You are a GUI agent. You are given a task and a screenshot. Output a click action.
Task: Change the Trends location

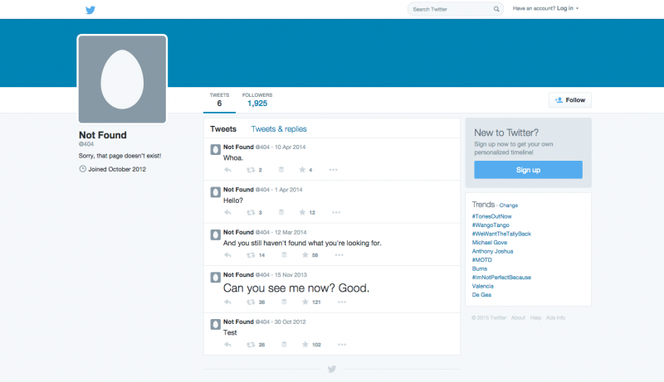click(508, 206)
